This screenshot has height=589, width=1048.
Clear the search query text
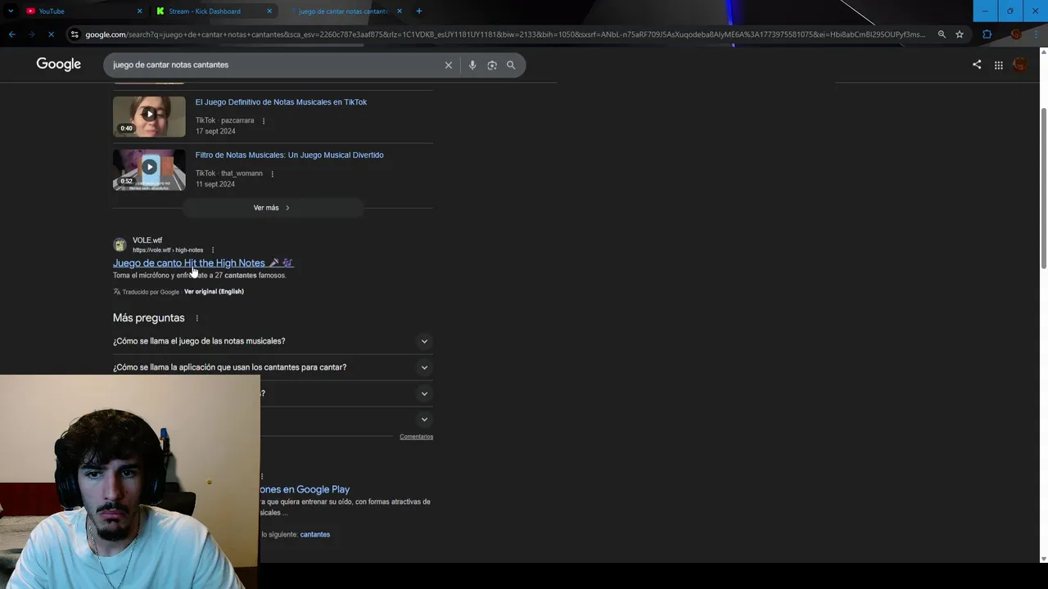(x=448, y=65)
